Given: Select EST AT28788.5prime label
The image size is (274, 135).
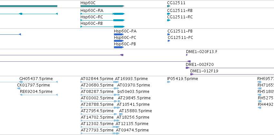Looking at the screenshot, I should (x=97, y=105).
